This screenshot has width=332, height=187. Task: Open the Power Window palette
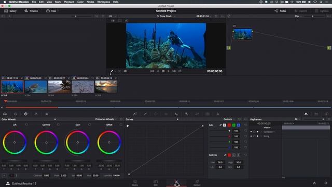coord(156,114)
